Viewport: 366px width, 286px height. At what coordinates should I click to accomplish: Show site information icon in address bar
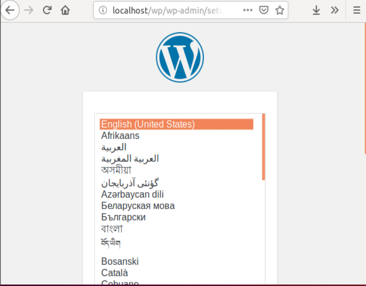pos(103,10)
